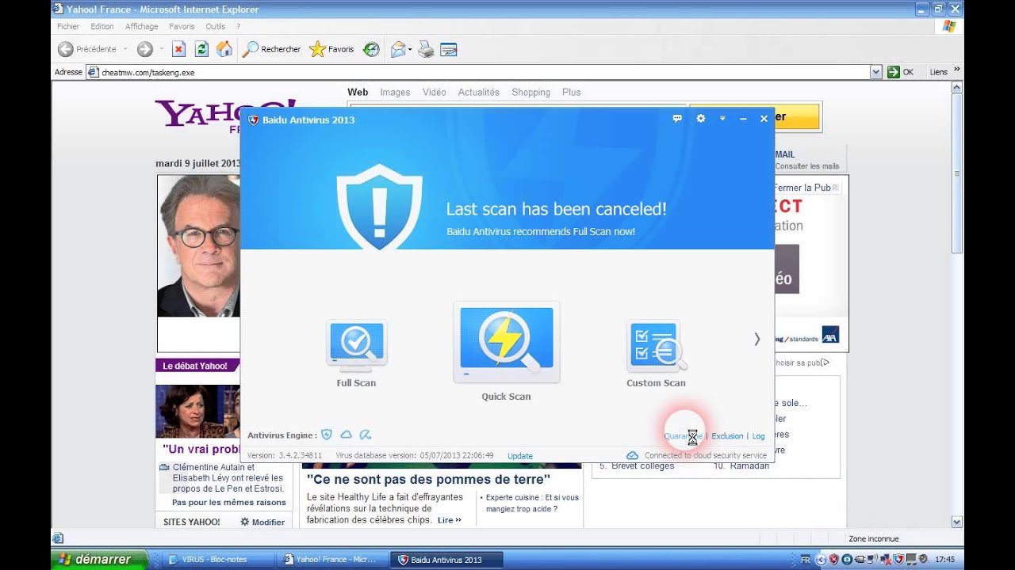Screen dimensions: 1015x570
Task: Open the Custom Scan option
Action: (x=656, y=353)
